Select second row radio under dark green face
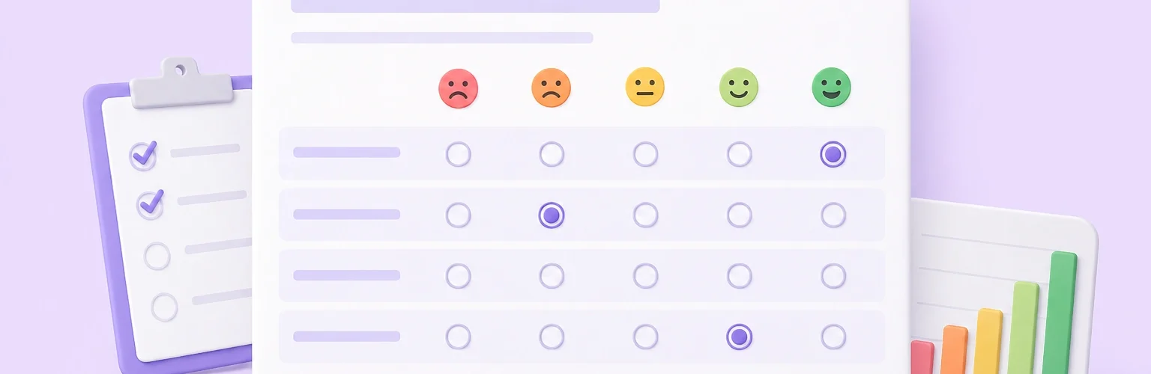1151x374 pixels. pos(833,215)
